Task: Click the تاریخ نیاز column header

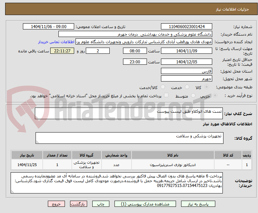Action: (27, 155)
